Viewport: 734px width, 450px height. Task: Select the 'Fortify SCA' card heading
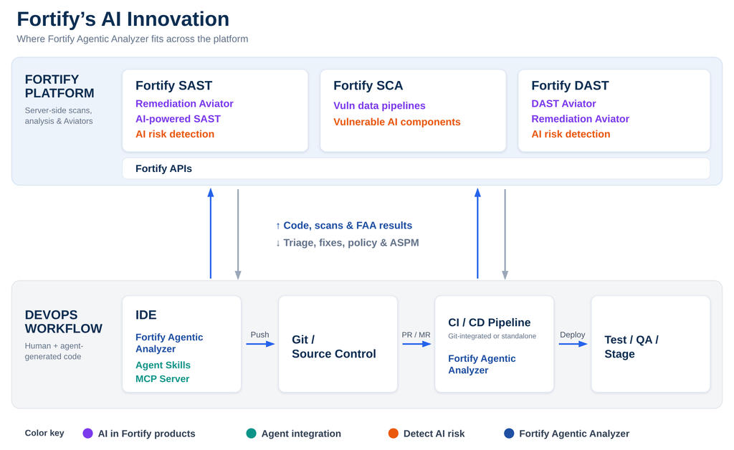pos(368,85)
